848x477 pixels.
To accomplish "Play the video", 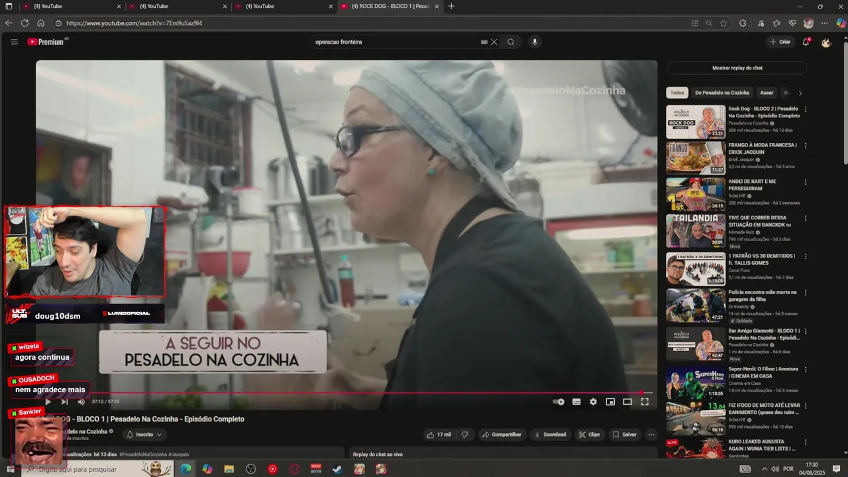I will point(48,401).
